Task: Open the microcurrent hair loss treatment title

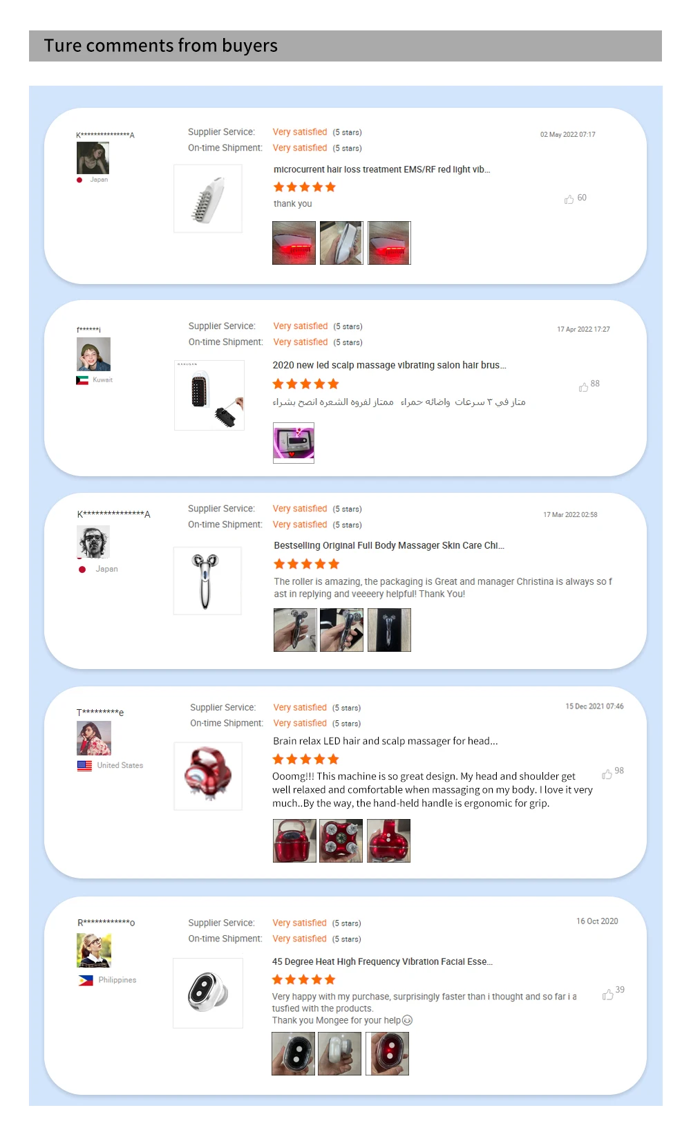Action: tap(381, 169)
